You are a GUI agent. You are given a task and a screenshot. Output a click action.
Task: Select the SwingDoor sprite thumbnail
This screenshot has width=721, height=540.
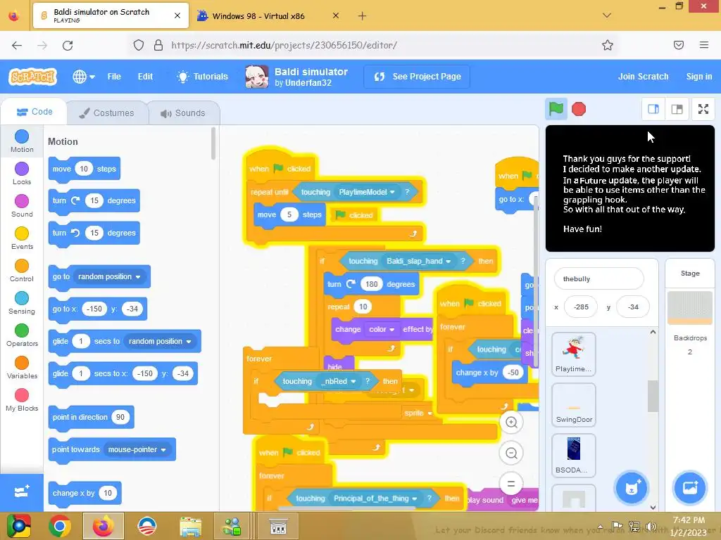coord(573,405)
